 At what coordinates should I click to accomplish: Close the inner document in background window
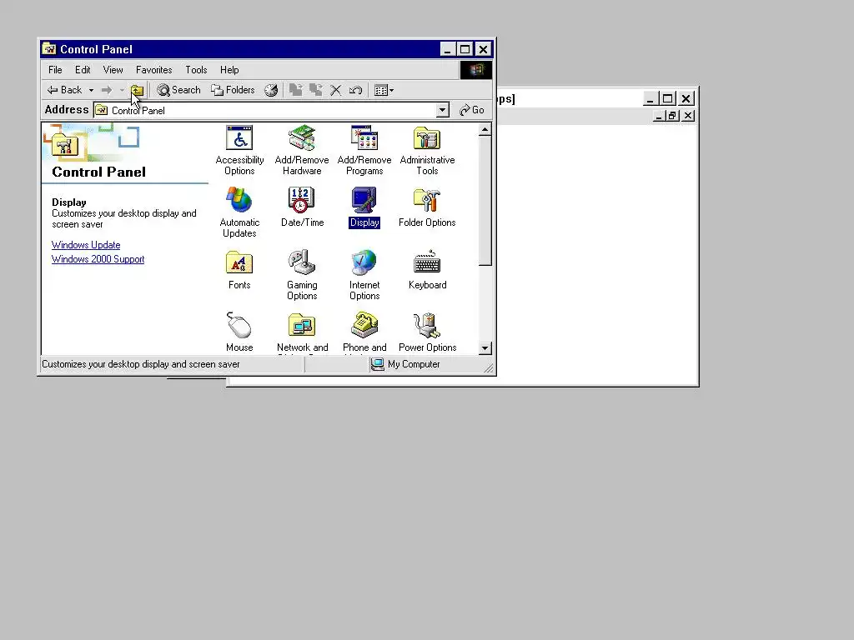pos(688,116)
